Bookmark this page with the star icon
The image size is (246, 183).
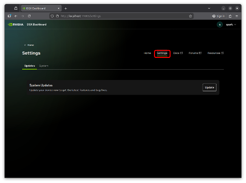click(190, 16)
